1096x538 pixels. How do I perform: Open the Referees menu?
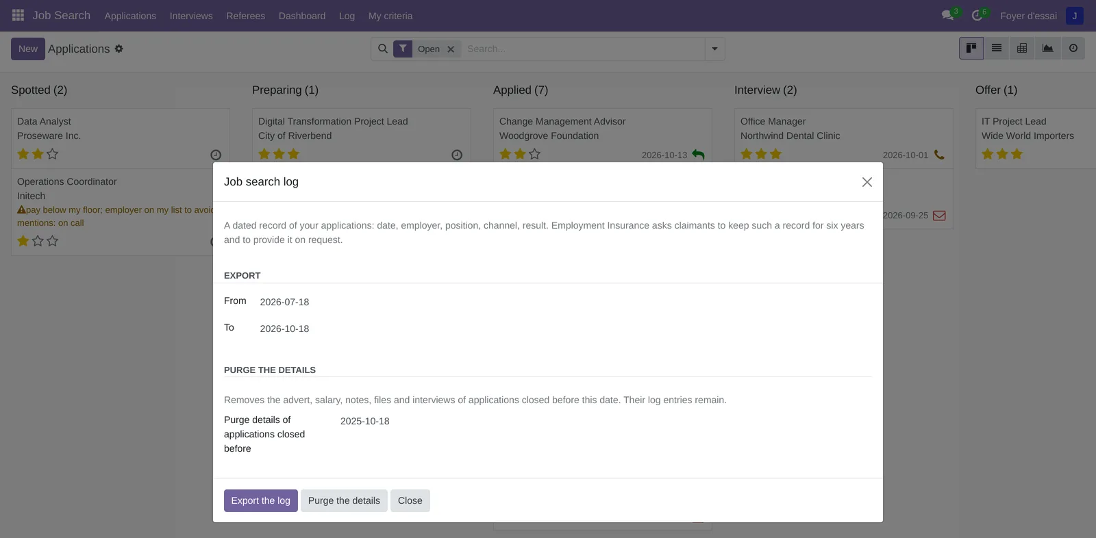click(245, 16)
